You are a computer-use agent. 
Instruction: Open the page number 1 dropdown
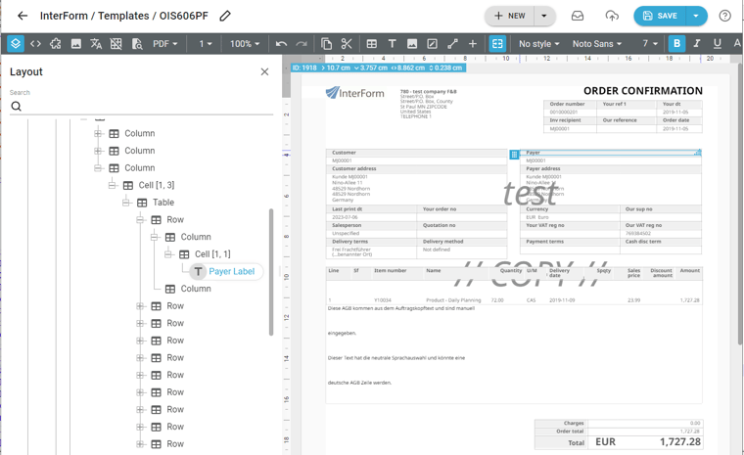(205, 44)
